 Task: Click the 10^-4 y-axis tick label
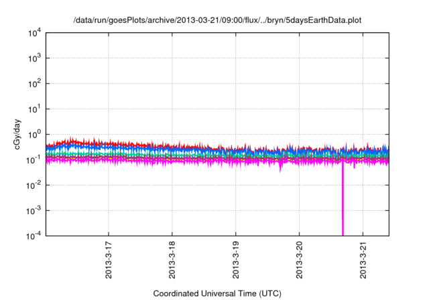point(34,236)
